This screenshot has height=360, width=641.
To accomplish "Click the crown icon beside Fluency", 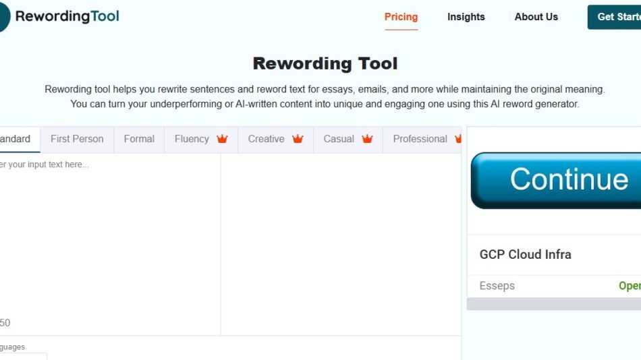I will click(x=223, y=139).
